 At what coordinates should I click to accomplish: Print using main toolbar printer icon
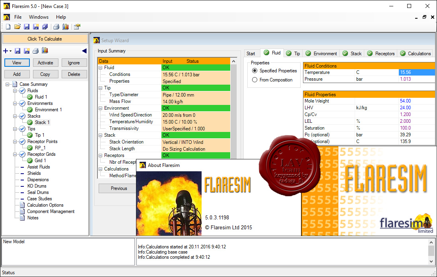[x=56, y=27]
